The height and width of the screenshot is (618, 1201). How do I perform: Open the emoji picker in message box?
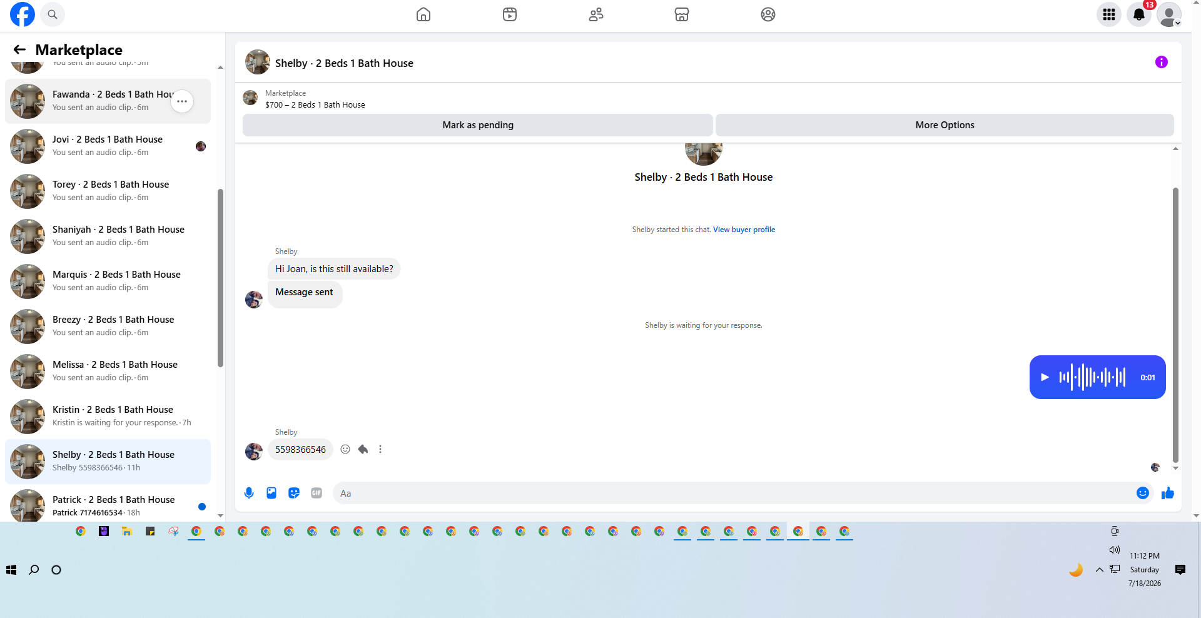1143,493
